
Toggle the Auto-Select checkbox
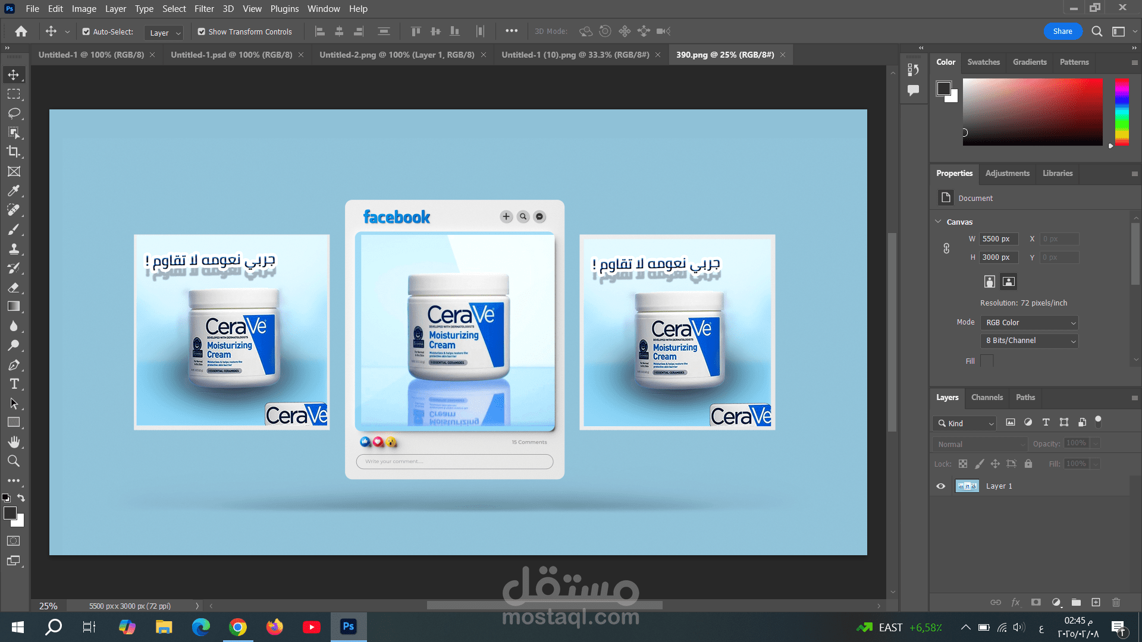pyautogui.click(x=86, y=32)
